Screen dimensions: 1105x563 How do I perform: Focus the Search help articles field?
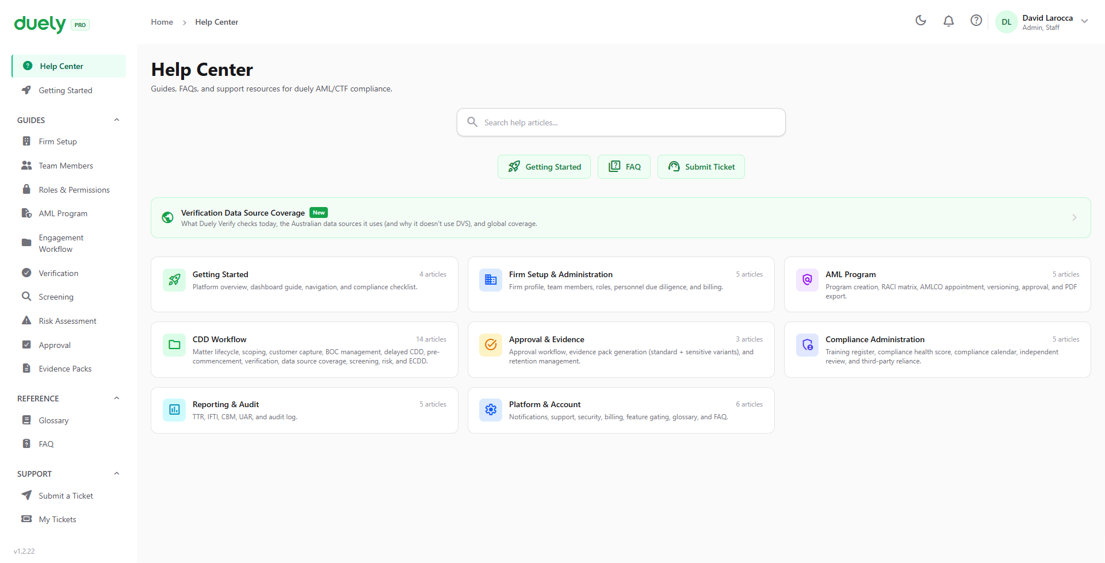(621, 122)
